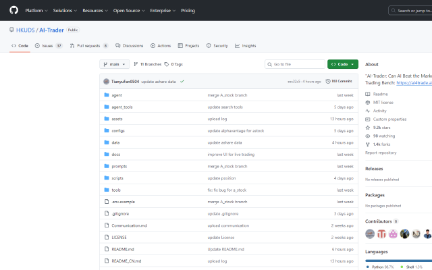Click the Go to file search field
The width and height of the screenshot is (432, 270).
[296, 64]
